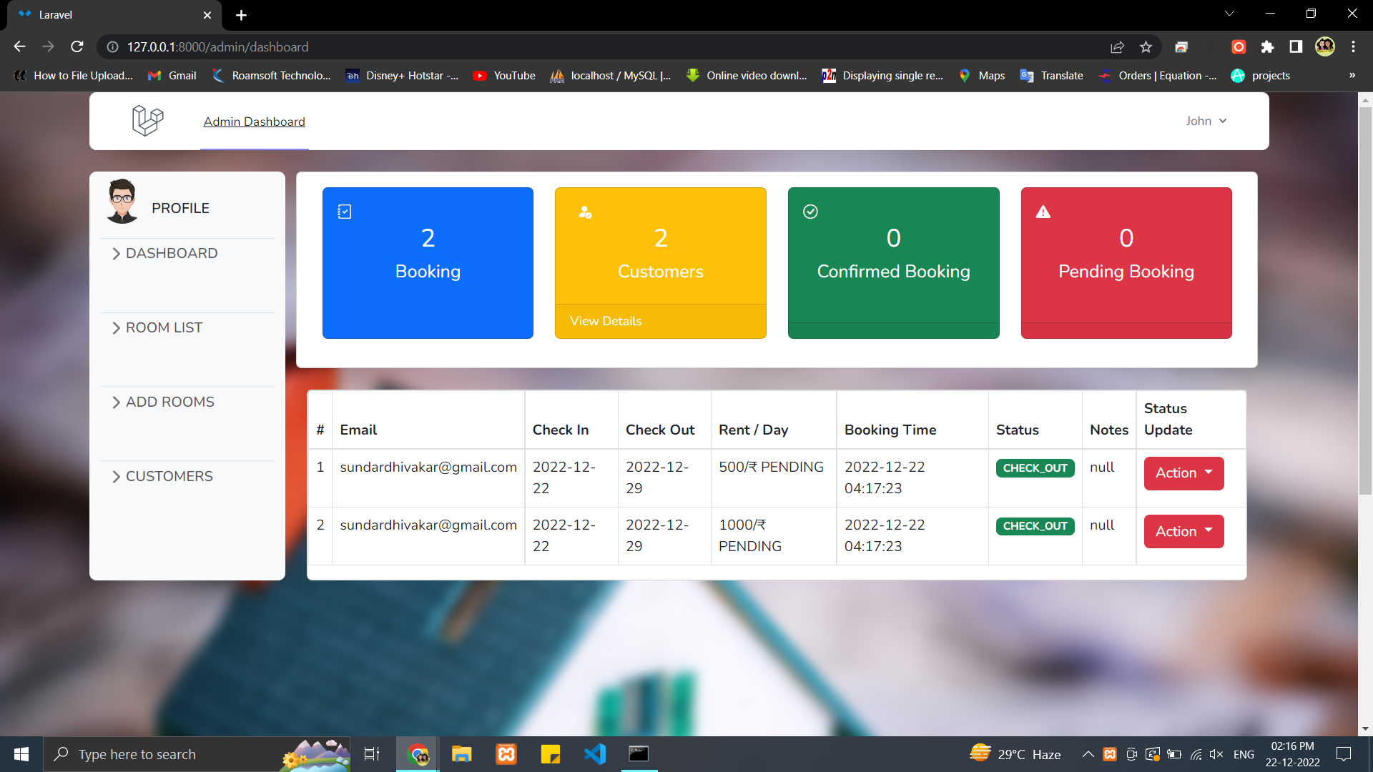Open YouTube from the bookmarks bar

(503, 75)
